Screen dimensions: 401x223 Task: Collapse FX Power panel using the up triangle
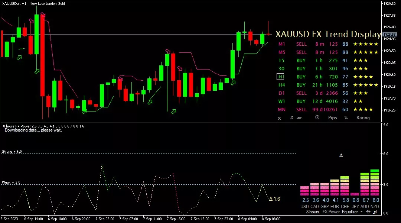tap(361, 212)
